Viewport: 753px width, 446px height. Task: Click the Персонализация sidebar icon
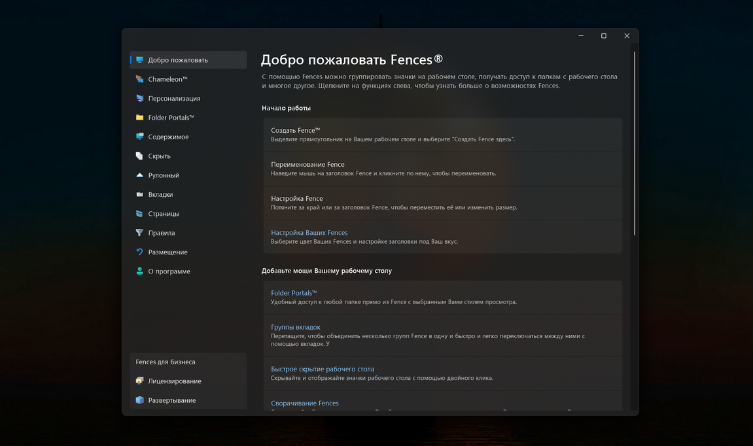tap(140, 98)
